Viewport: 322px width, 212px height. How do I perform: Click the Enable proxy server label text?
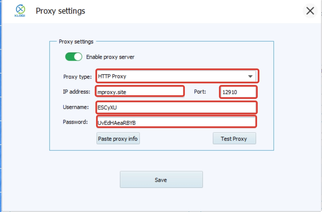click(111, 57)
